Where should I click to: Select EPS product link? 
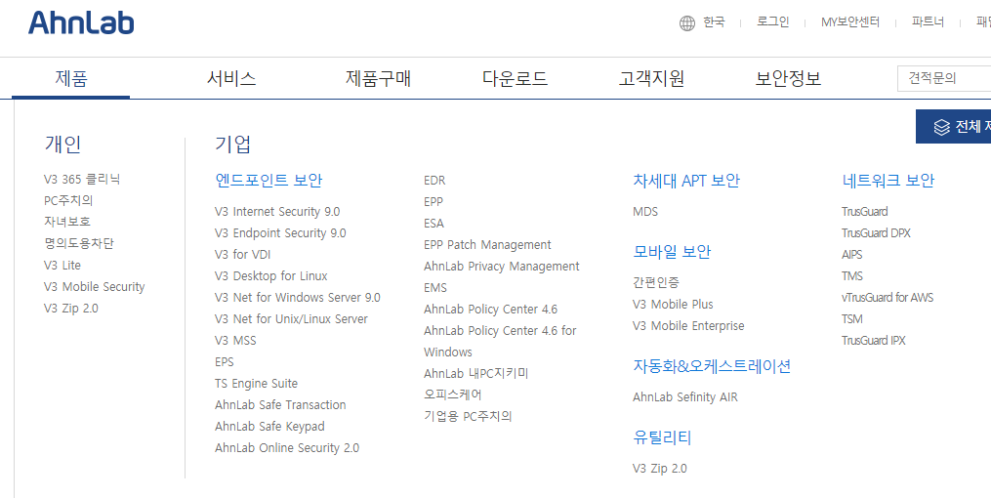(224, 362)
